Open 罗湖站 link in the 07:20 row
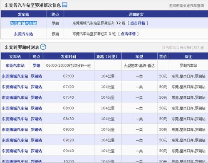This screenshot has width=208, height=163. pyautogui.click(x=36, y=87)
